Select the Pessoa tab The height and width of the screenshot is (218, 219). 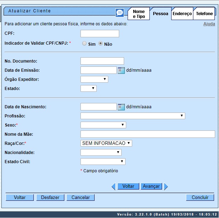(x=161, y=14)
